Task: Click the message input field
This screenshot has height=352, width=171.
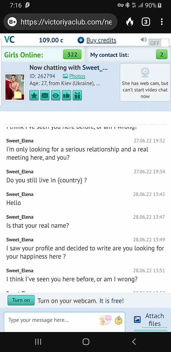Action: pyautogui.click(x=51, y=320)
